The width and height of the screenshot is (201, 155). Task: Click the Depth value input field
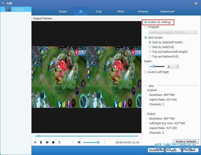pos(172,66)
